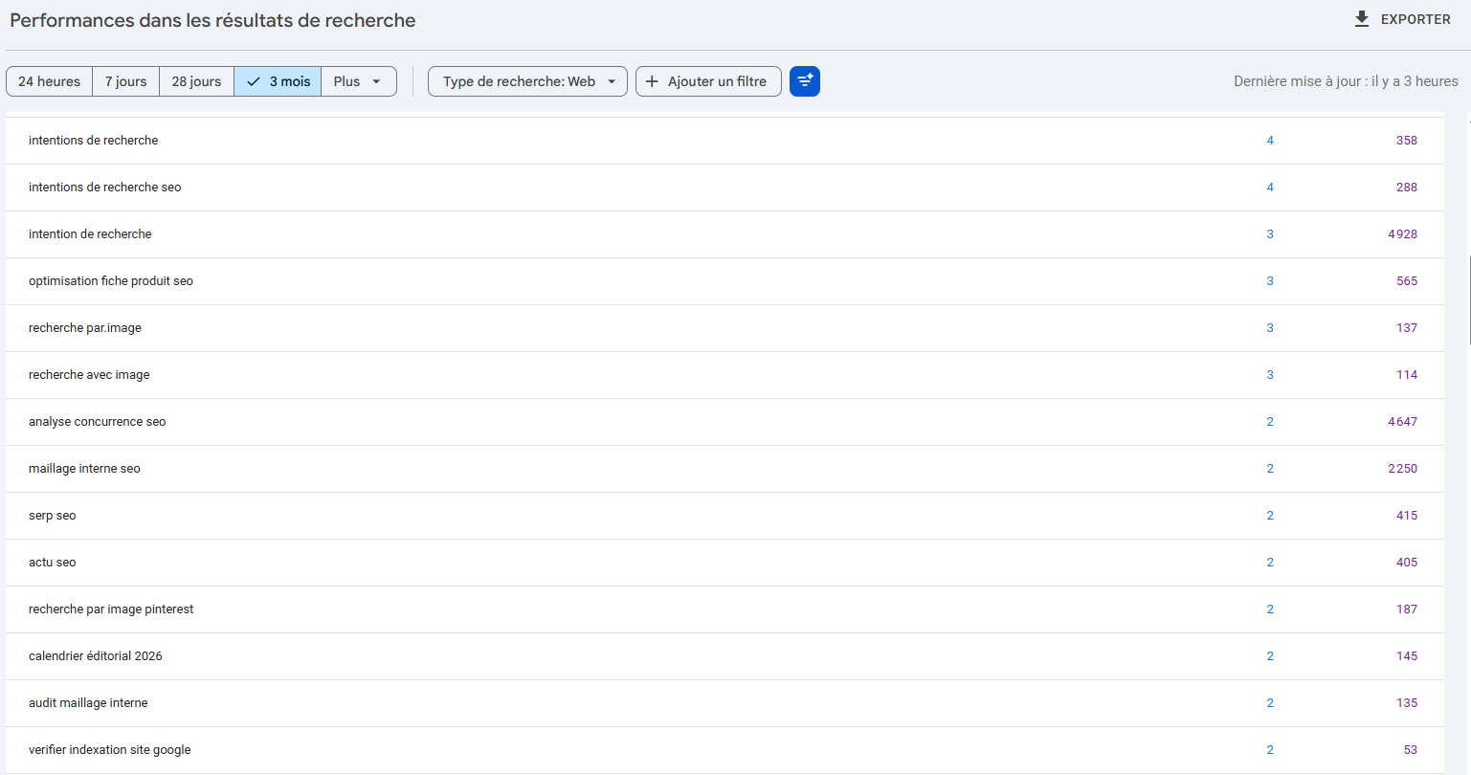
Task: Open the Plus date range dropdown
Action: tap(358, 81)
